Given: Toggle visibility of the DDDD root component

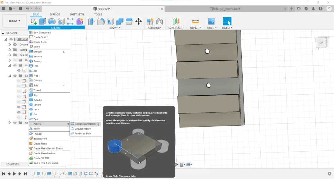Looking at the screenshot, I should click(11, 39).
